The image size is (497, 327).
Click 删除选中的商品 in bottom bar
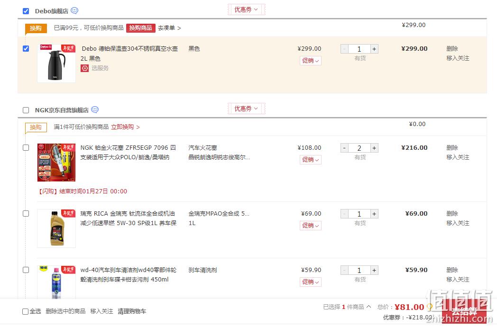pyautogui.click(x=65, y=311)
